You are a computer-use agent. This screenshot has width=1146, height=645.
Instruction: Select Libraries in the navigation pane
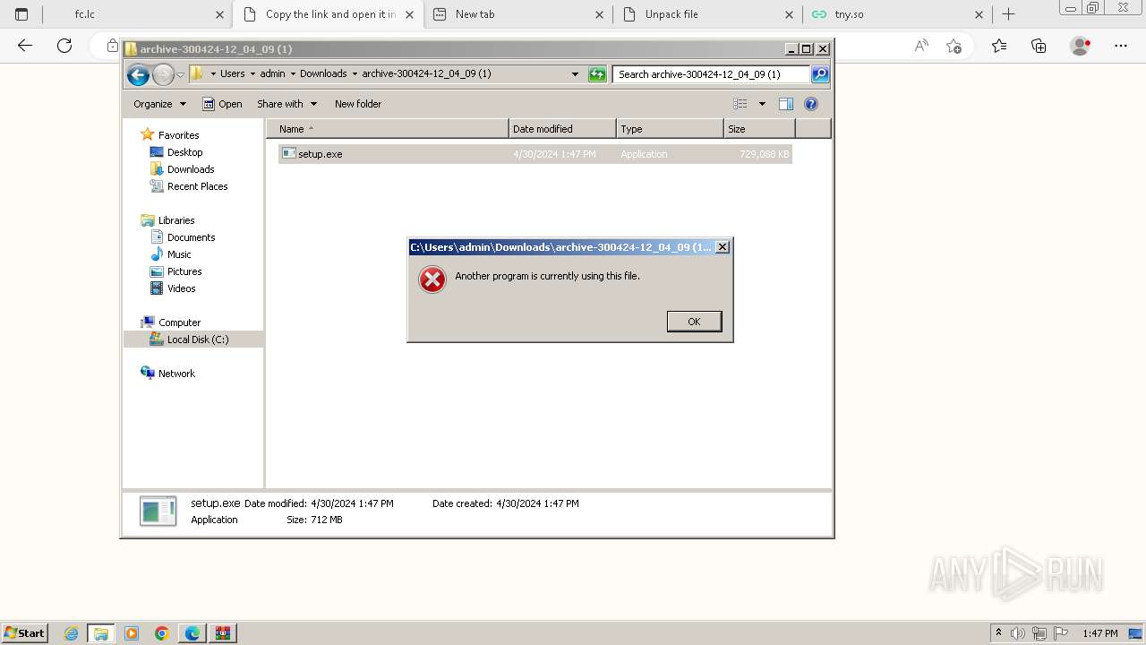[176, 220]
